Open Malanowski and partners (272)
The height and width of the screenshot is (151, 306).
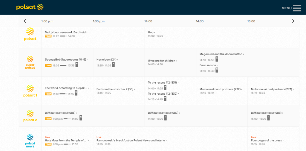(x=221, y=89)
